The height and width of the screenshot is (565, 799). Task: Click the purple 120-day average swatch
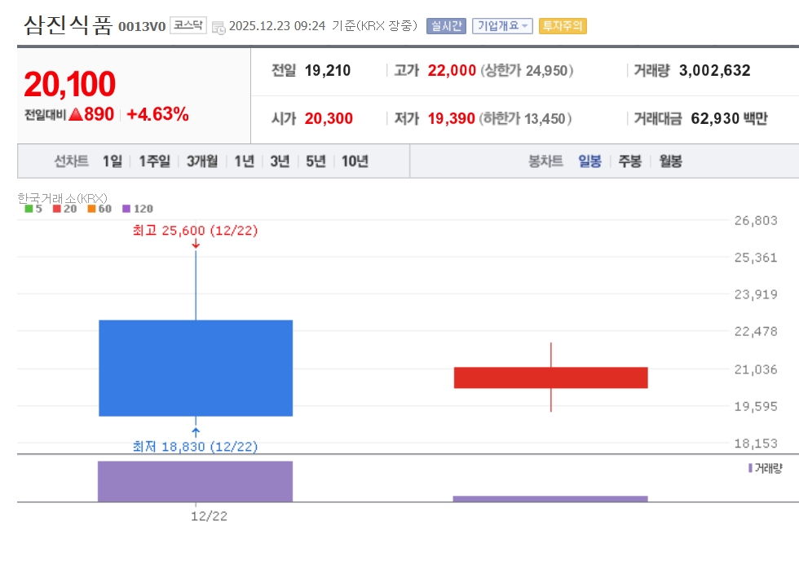tap(126, 209)
